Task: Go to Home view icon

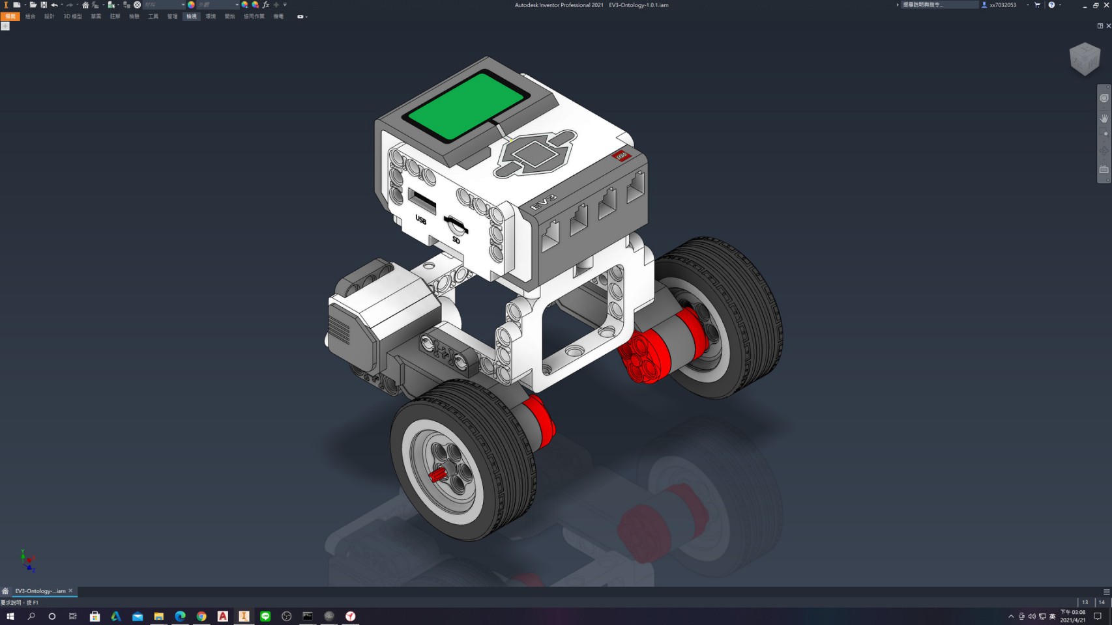Action: [x=85, y=5]
